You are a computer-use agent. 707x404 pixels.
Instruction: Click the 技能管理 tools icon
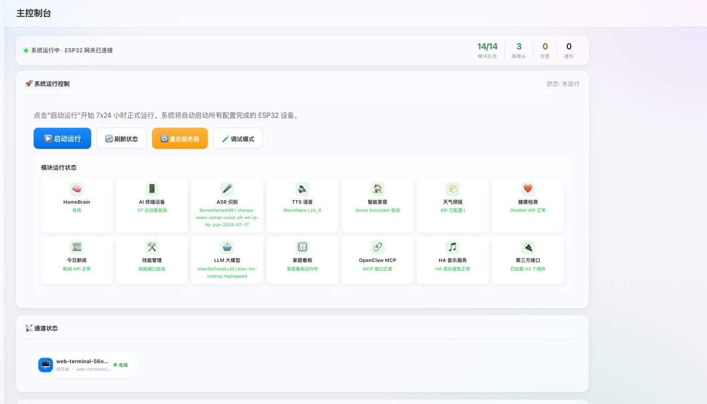coord(152,247)
